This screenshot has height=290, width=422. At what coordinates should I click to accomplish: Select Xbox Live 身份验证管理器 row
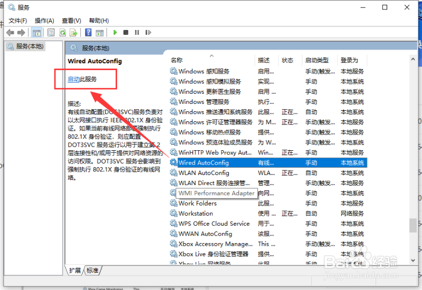[x=268, y=254]
